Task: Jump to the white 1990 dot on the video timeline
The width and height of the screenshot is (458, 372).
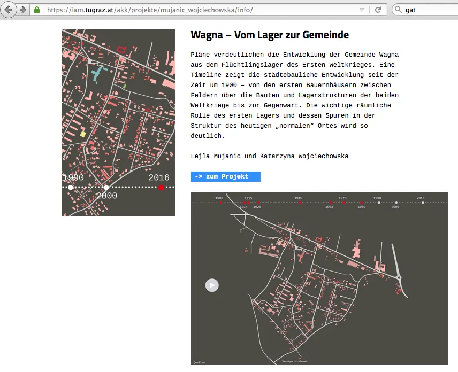Action: click(379, 203)
